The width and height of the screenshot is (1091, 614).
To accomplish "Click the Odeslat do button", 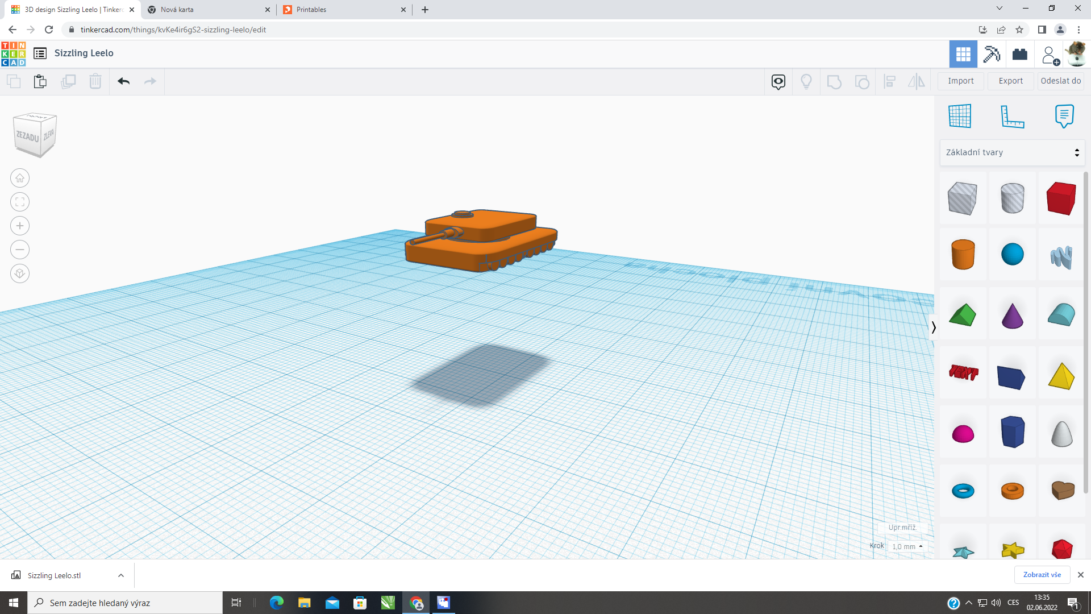I will point(1061,81).
